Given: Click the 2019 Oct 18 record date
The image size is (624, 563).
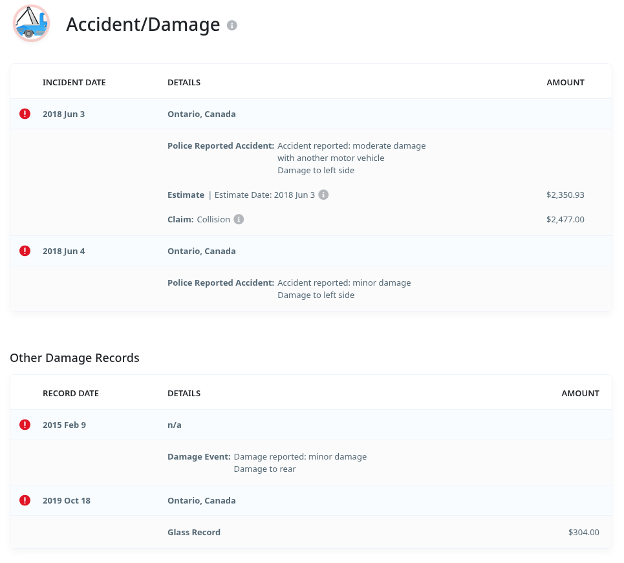Looking at the screenshot, I should tap(67, 501).
